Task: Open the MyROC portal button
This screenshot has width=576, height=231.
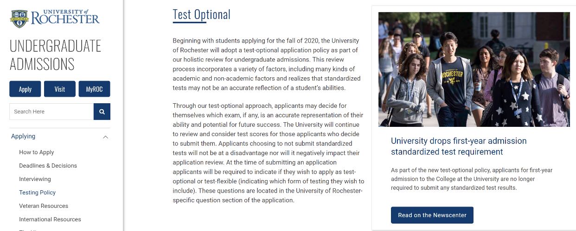Action: (x=94, y=89)
